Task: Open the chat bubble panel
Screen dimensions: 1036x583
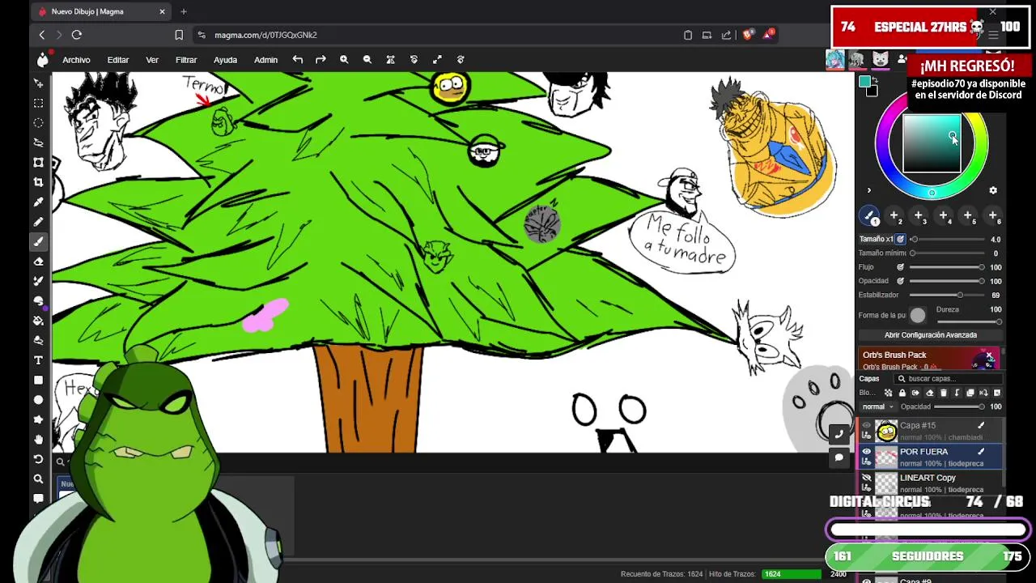Action: 839,457
